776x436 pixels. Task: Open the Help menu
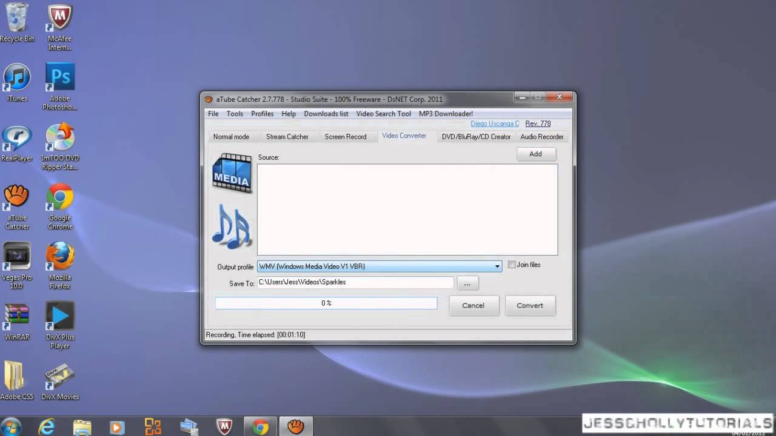(289, 114)
